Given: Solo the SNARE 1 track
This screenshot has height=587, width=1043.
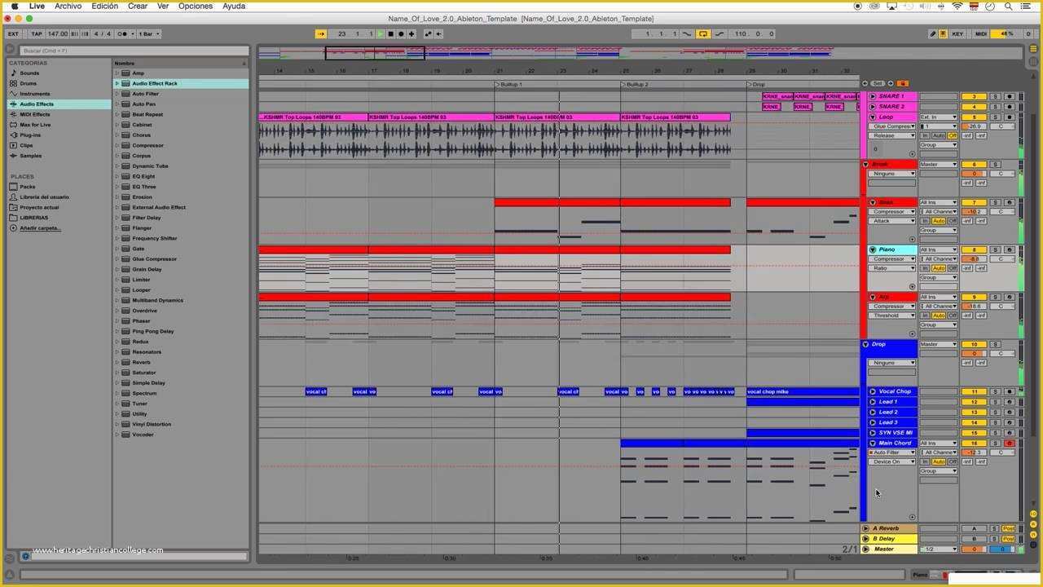Looking at the screenshot, I should point(995,96).
